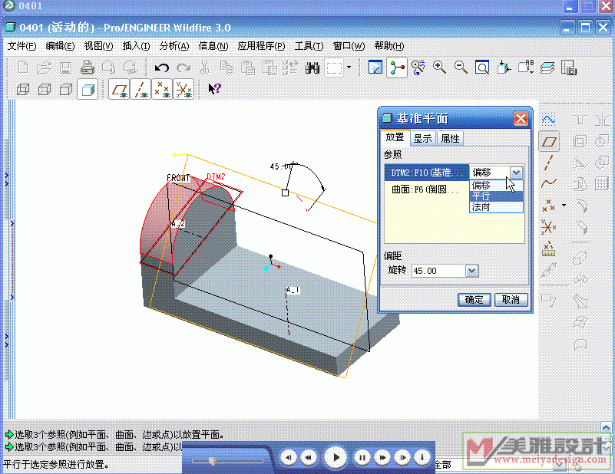Open the 旋转 value dropdown arrow
Screen dimensions: 615x474
coord(472,271)
